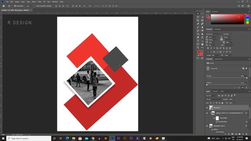Open the Auto-Select Layer dropdown
Screen dimensions: 251x141
coord(29,6)
